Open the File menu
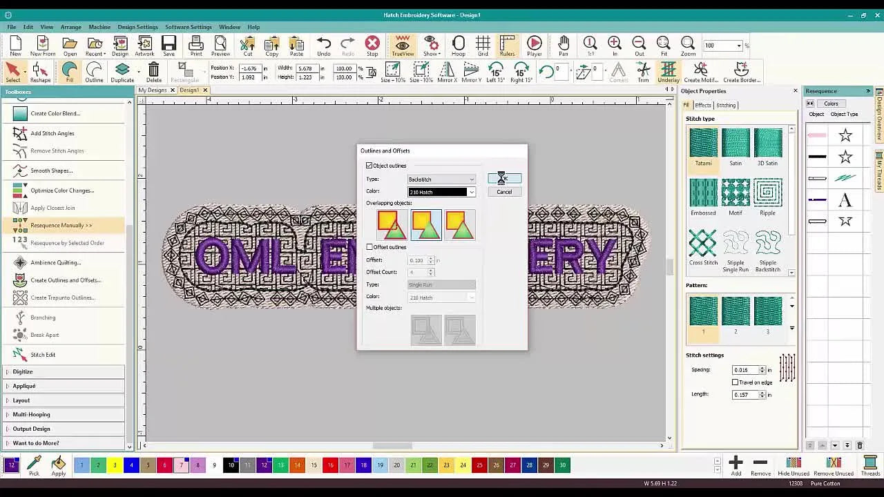The height and width of the screenshot is (497, 884). coord(12,27)
